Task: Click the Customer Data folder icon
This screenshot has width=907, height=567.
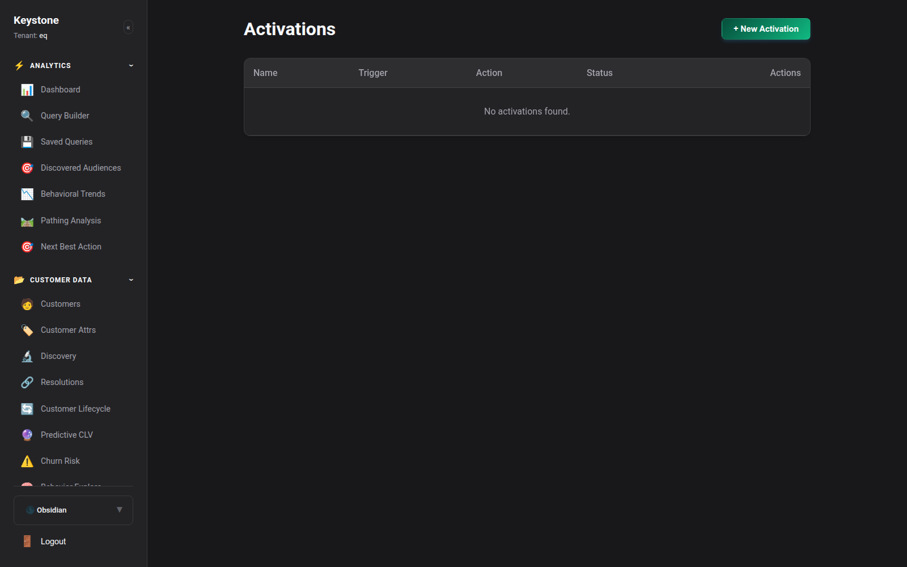Action: pos(19,280)
